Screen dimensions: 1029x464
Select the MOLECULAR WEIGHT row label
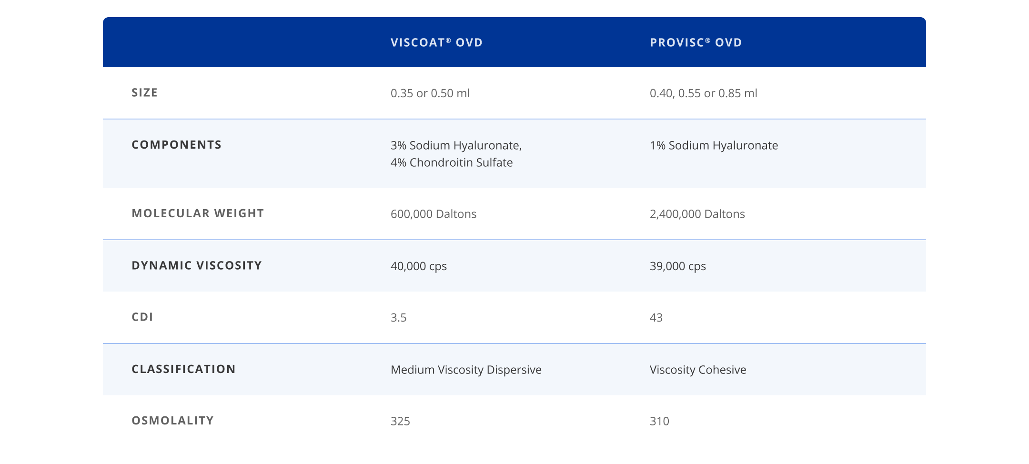tap(198, 213)
